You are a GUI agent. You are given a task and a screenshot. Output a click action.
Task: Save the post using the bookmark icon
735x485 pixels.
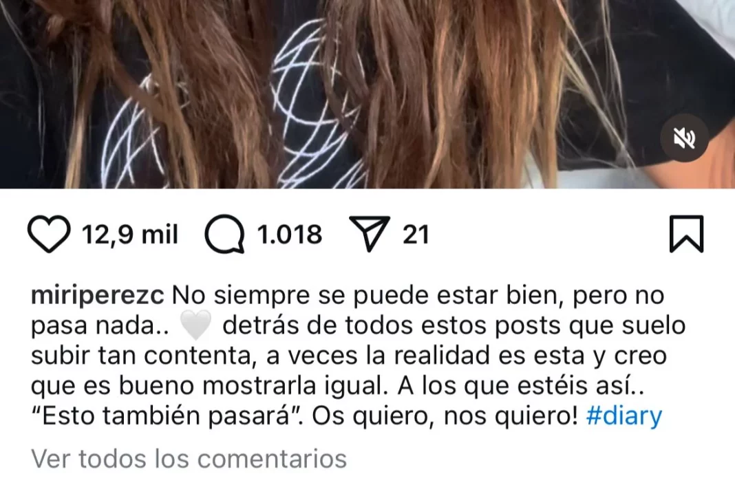pyautogui.click(x=686, y=234)
